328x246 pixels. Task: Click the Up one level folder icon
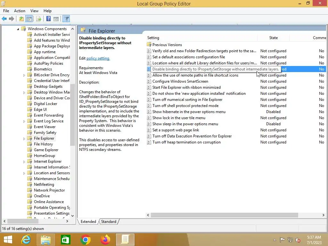click(21, 19)
